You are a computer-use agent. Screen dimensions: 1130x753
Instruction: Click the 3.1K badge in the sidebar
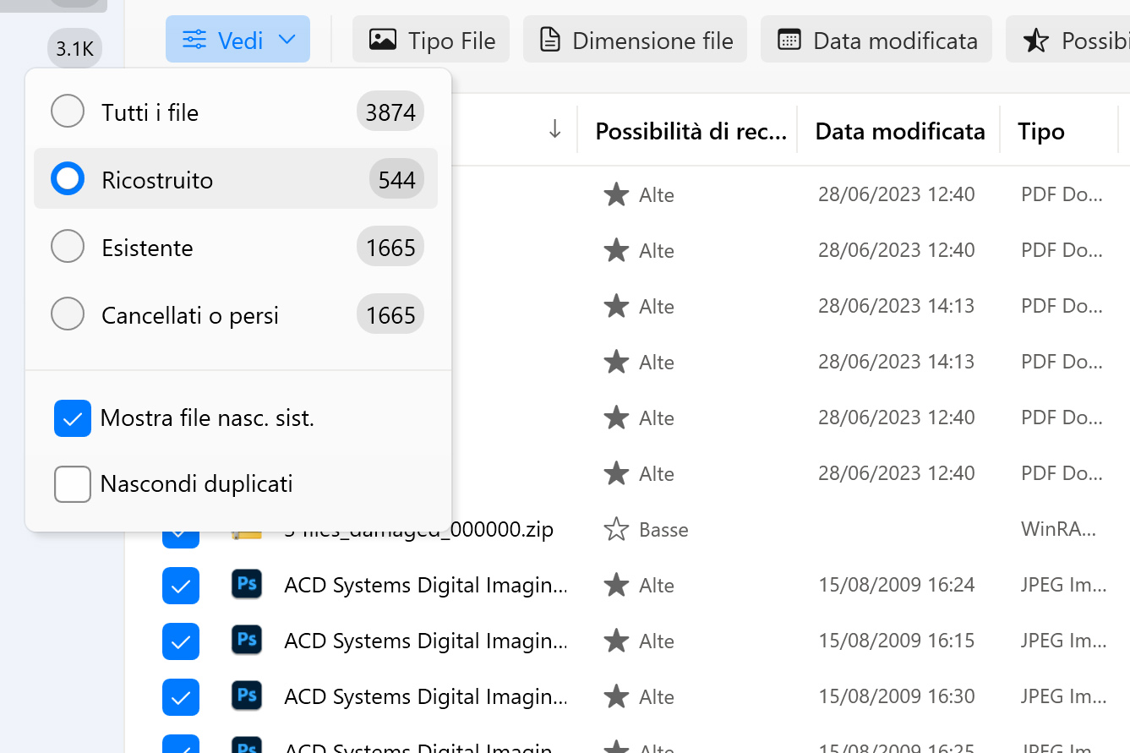(74, 50)
